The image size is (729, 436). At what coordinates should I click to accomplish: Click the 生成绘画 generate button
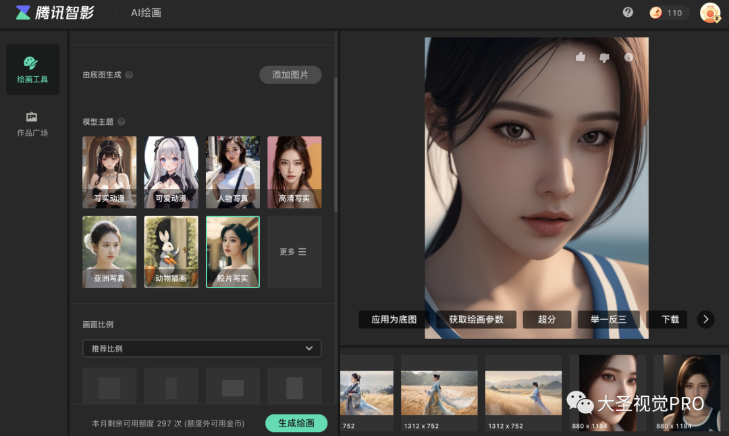tap(296, 423)
